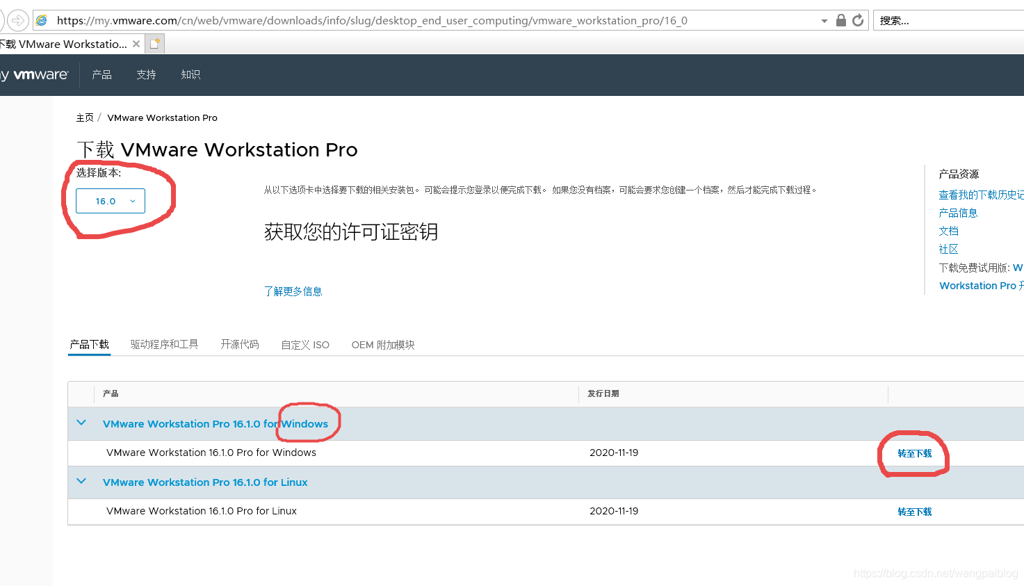Click VMware Workstation Pro breadcrumb
The height and width of the screenshot is (586, 1024).
point(162,117)
